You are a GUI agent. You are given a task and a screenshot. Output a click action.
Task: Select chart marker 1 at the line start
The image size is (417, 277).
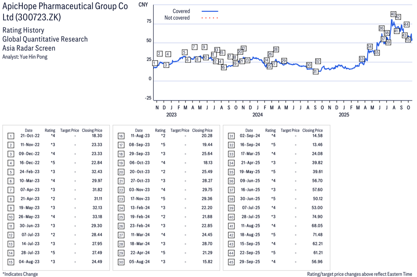(154, 63)
